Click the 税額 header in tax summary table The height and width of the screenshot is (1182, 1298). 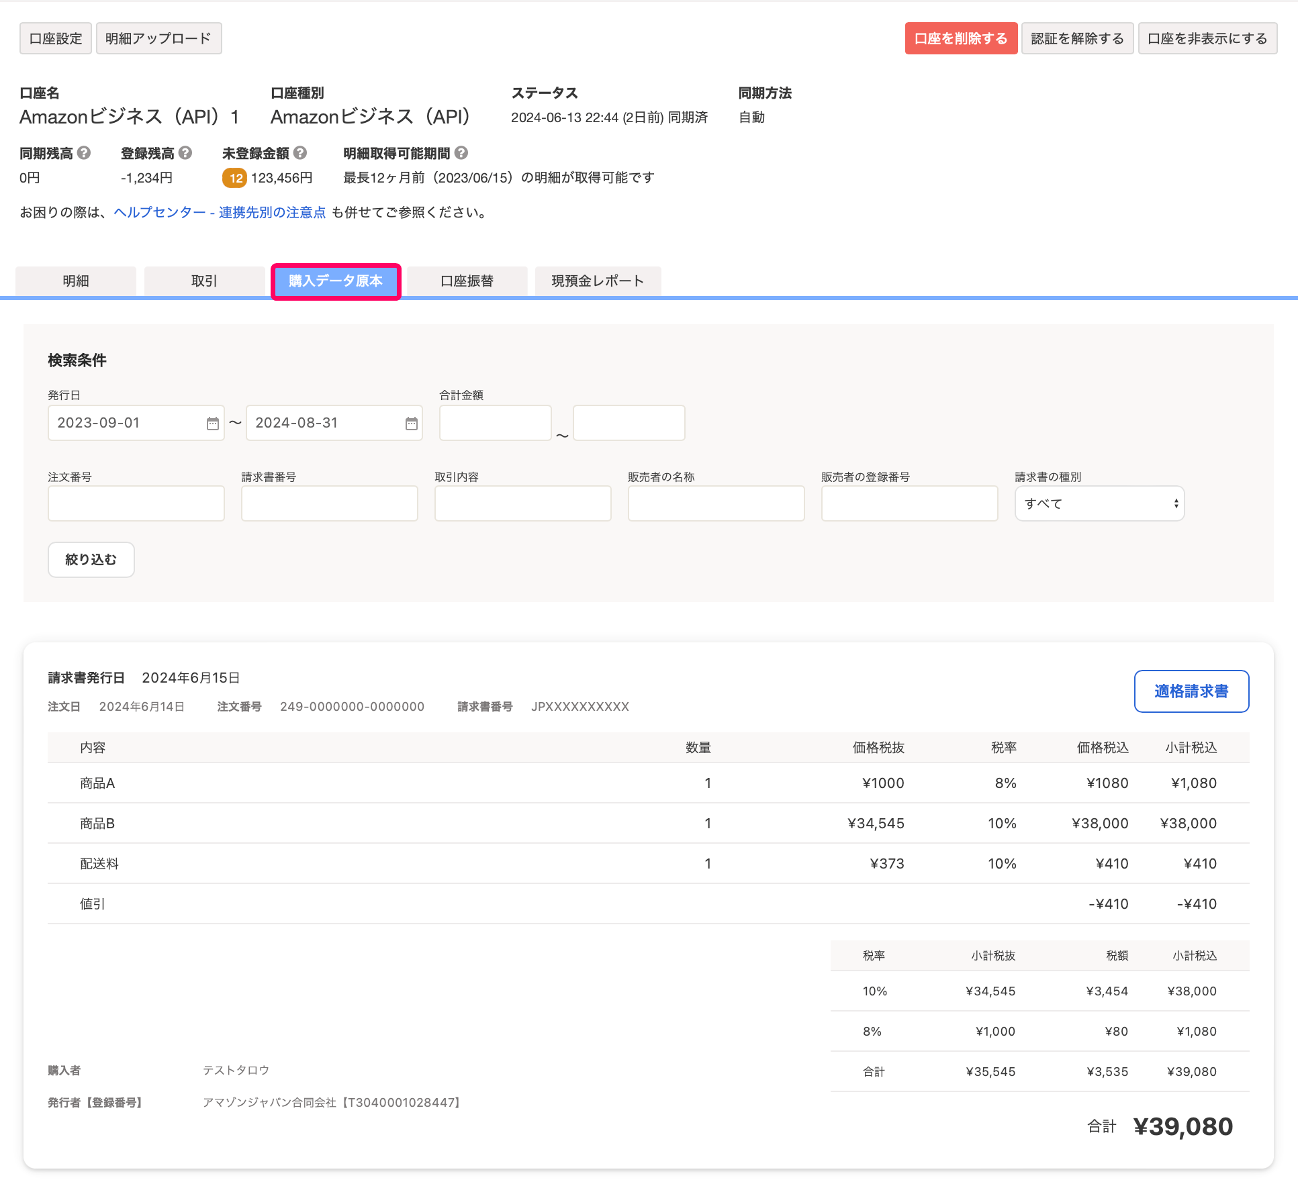(1117, 956)
